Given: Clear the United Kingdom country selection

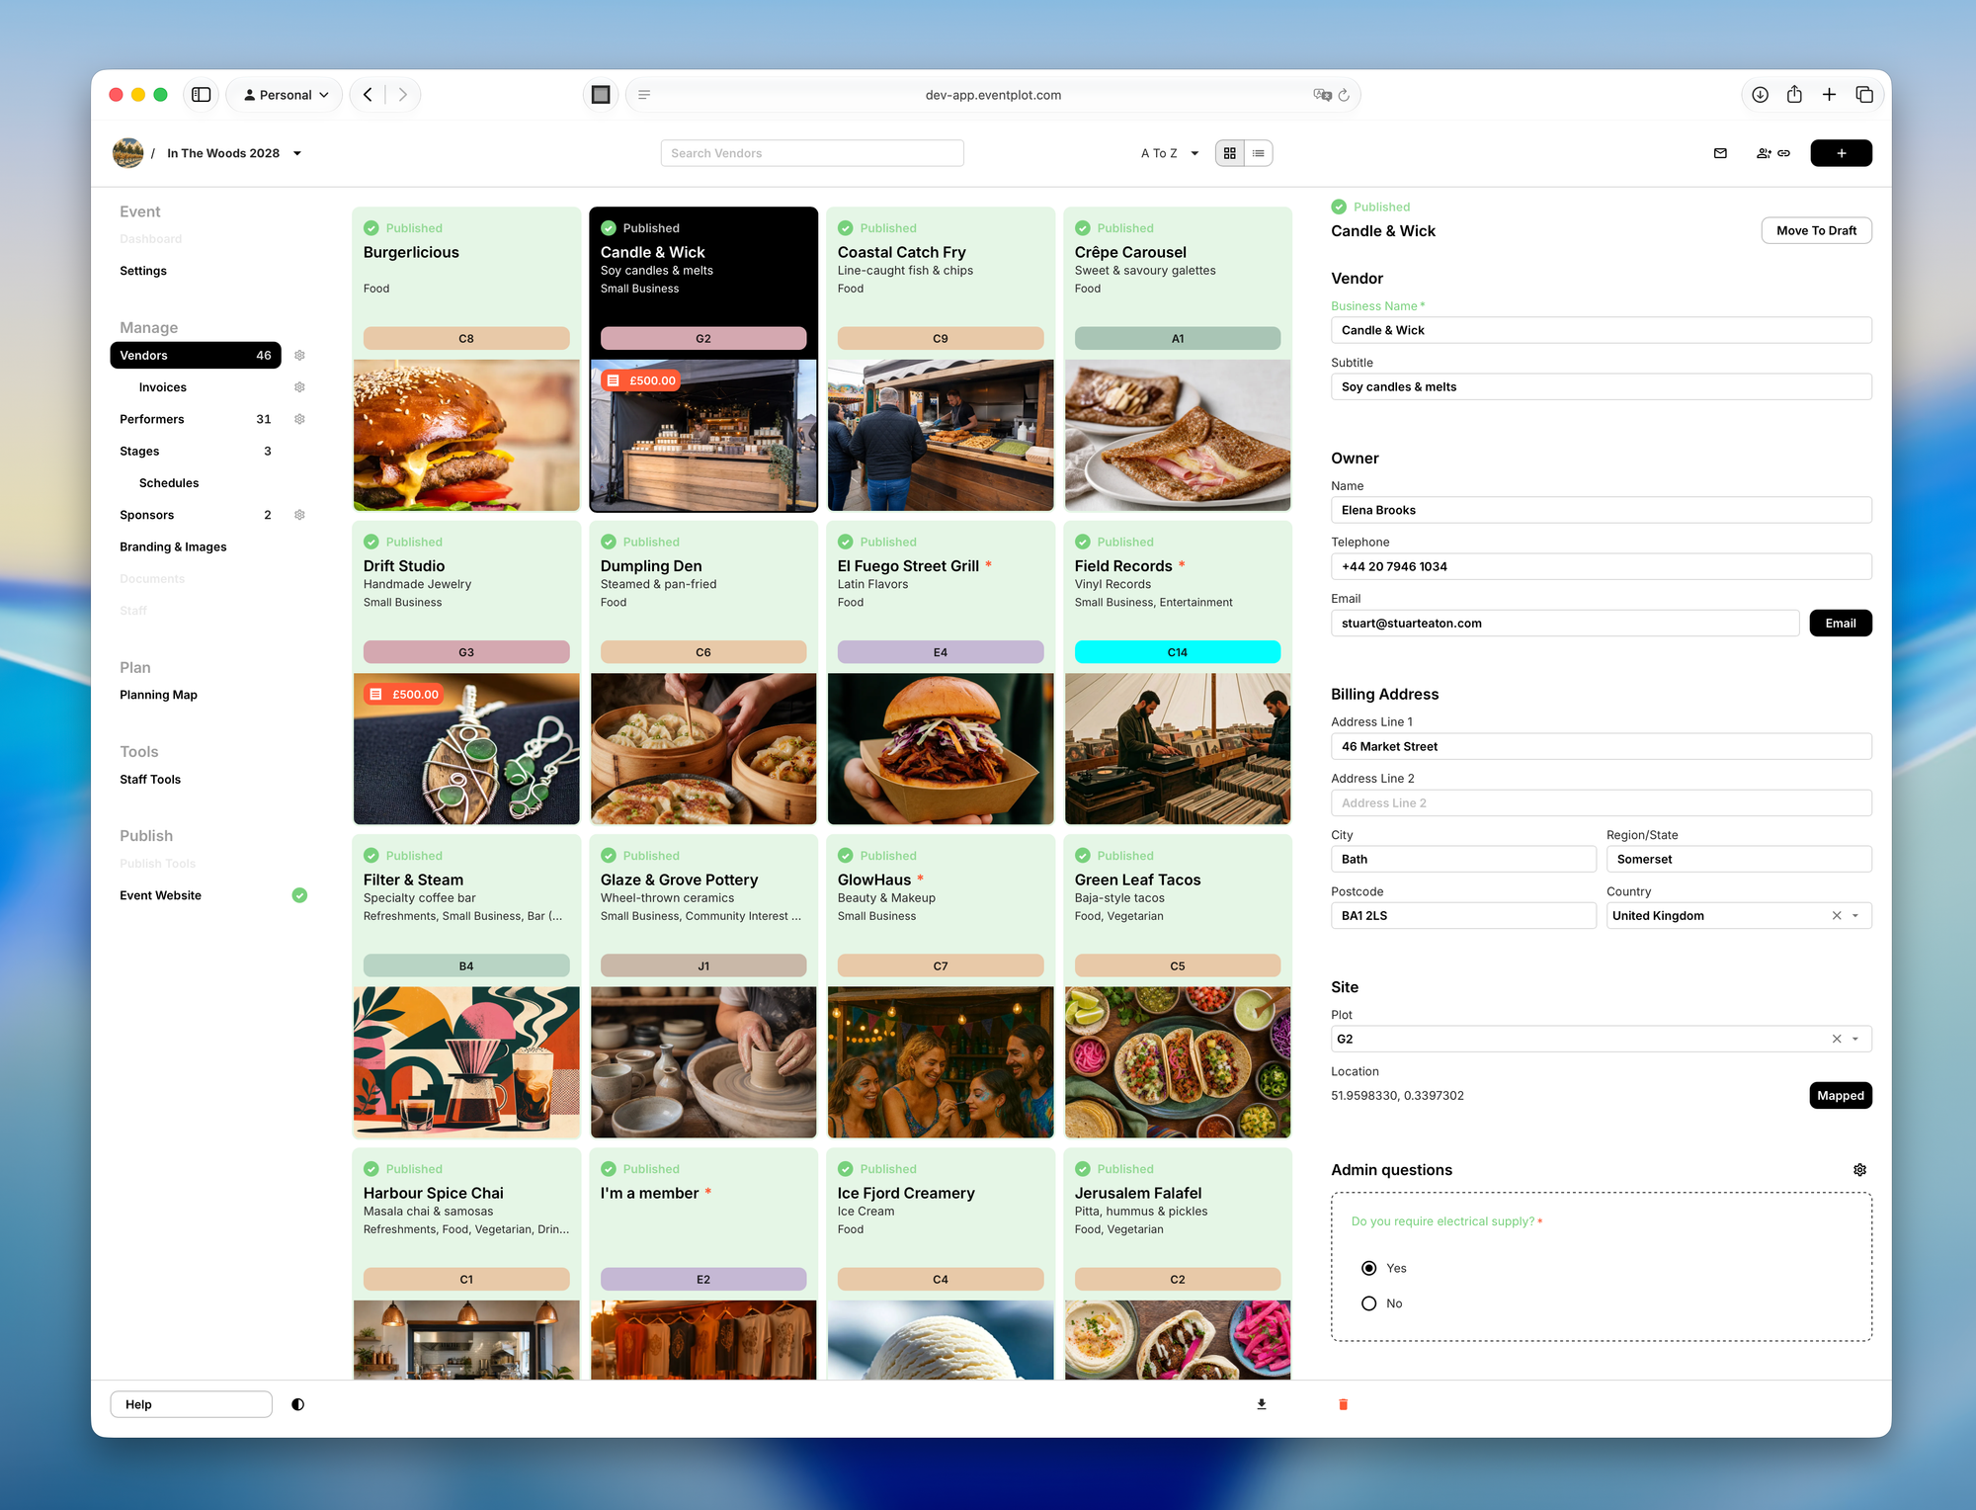Looking at the screenshot, I should point(1837,916).
